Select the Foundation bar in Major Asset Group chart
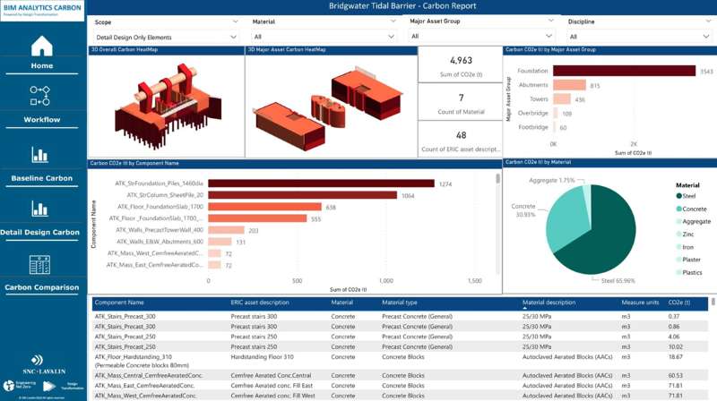This screenshot has height=401, width=717. [624, 71]
